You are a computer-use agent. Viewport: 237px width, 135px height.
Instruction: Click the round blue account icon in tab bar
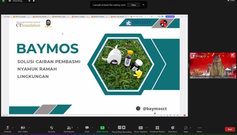[x=162, y=17]
